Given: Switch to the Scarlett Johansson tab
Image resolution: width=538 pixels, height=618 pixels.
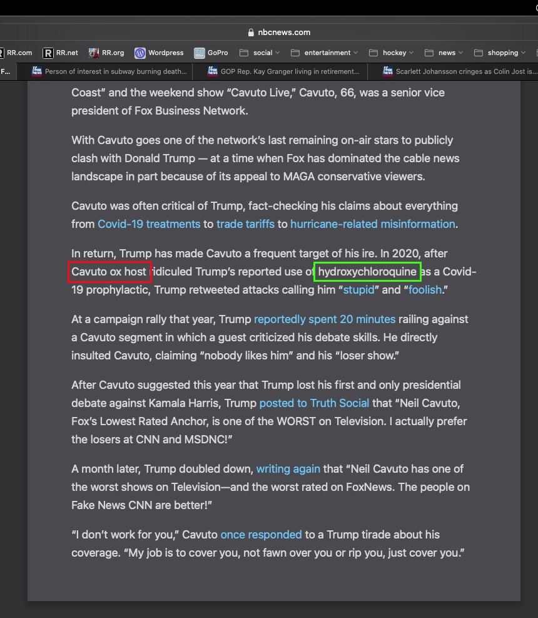Looking at the screenshot, I should 460,71.
